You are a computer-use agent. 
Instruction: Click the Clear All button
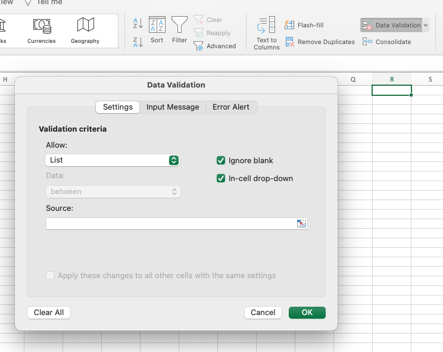click(49, 313)
